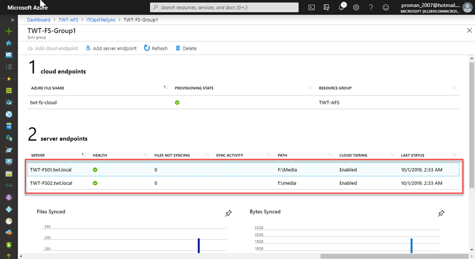Open portal Settings gear
Viewport: 475px width, 259px height.
pos(356,8)
